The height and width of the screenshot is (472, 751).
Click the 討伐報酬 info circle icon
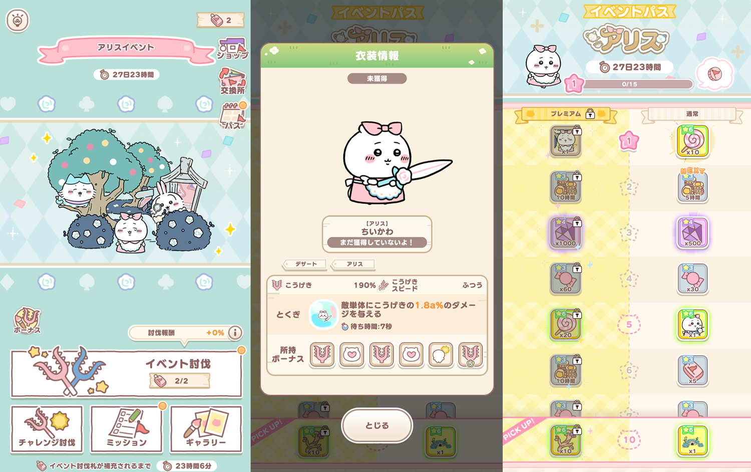click(x=235, y=332)
